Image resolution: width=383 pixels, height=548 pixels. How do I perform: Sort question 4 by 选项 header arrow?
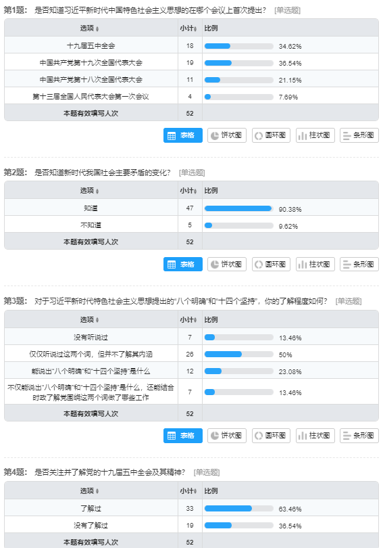click(x=97, y=491)
